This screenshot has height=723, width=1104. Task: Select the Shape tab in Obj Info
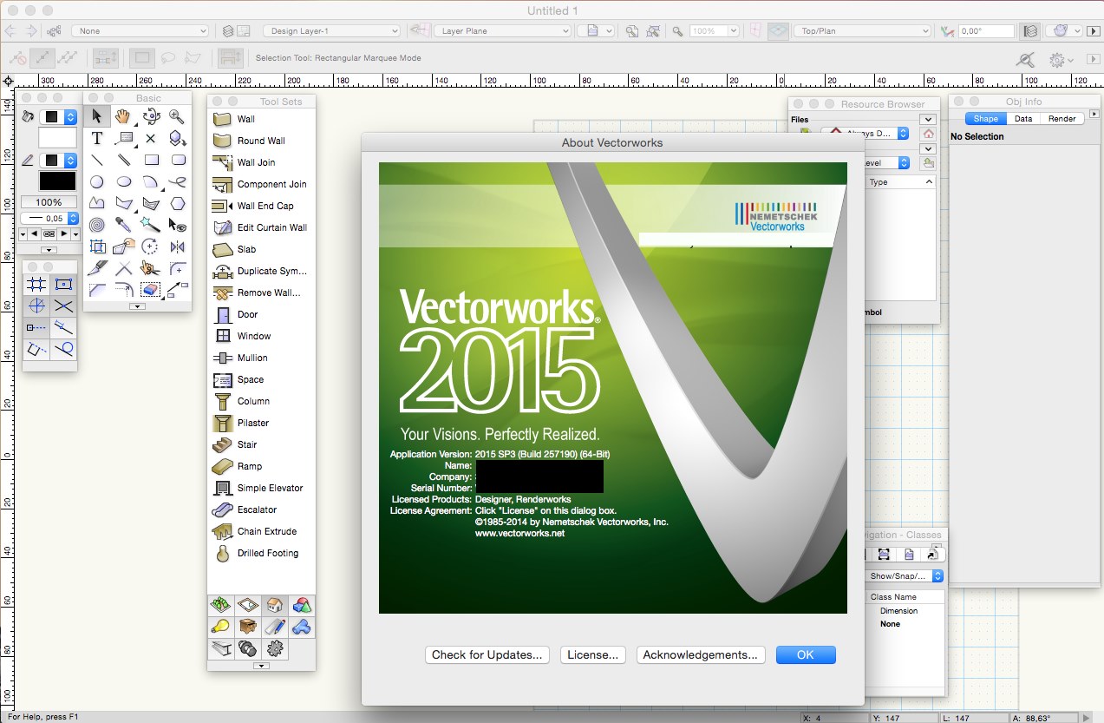pos(985,119)
